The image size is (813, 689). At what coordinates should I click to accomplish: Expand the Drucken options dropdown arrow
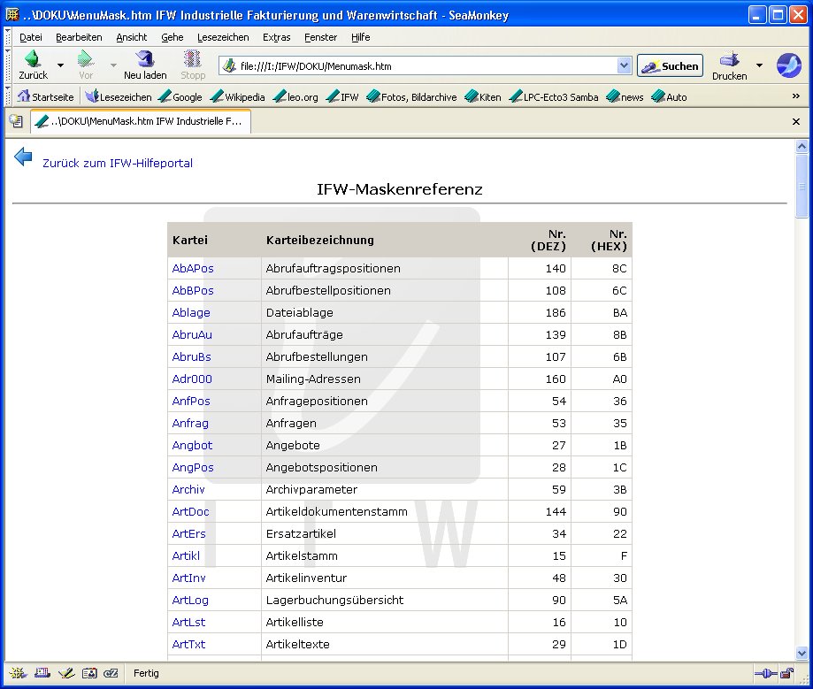[759, 65]
